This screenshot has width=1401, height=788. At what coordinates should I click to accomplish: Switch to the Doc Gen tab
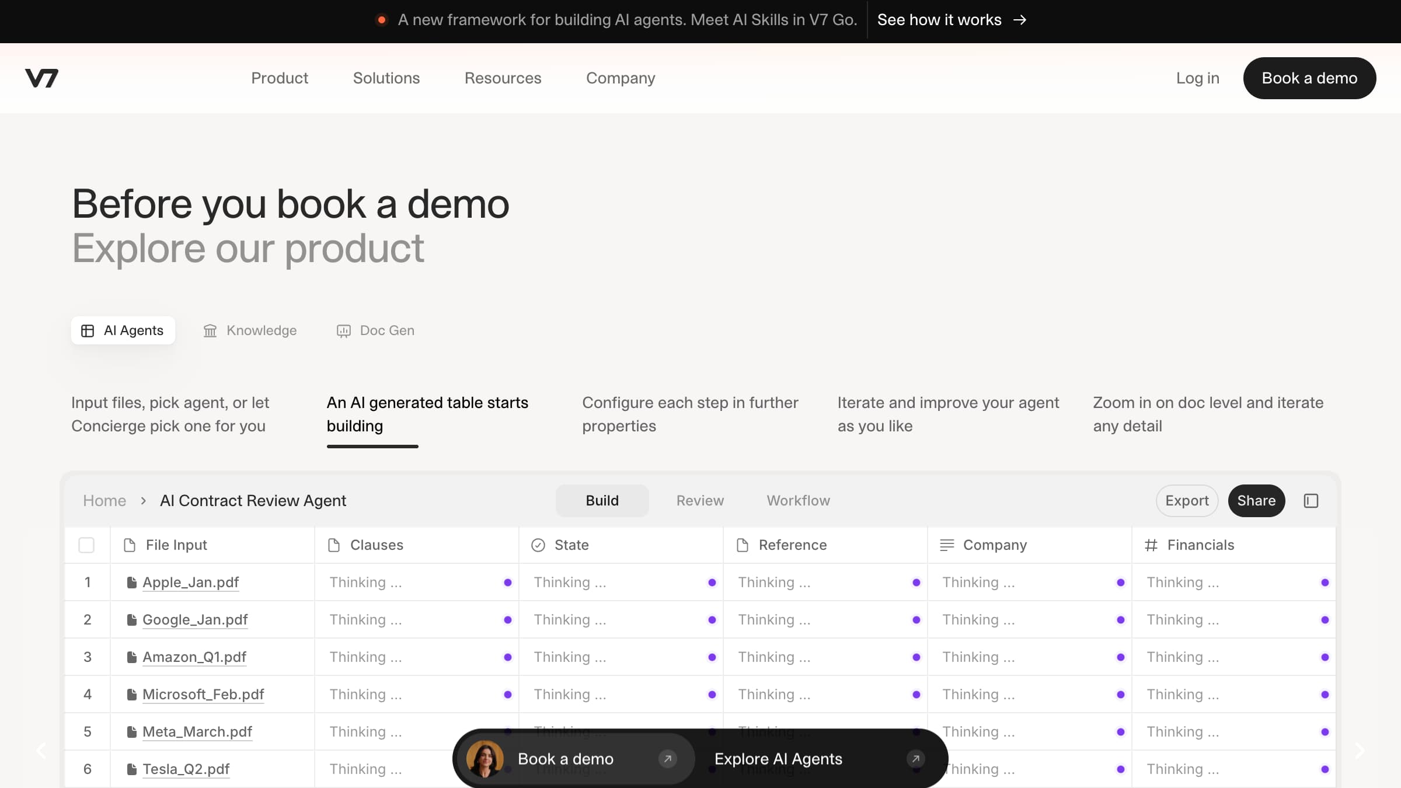tap(375, 330)
